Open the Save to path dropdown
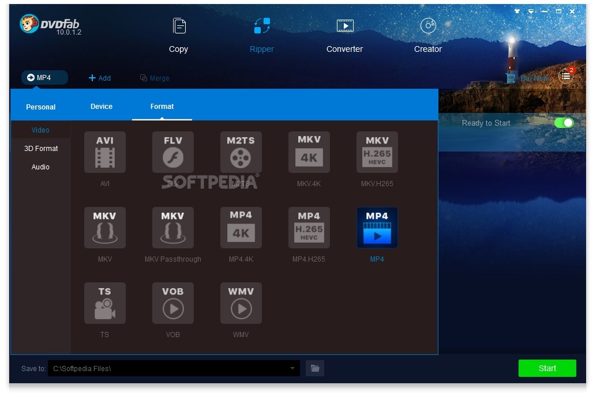The width and height of the screenshot is (593, 393). (292, 368)
